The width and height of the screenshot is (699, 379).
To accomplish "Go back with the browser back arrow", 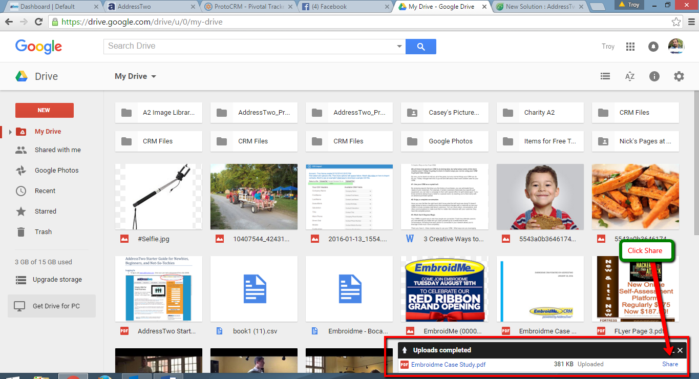I will pos(9,22).
